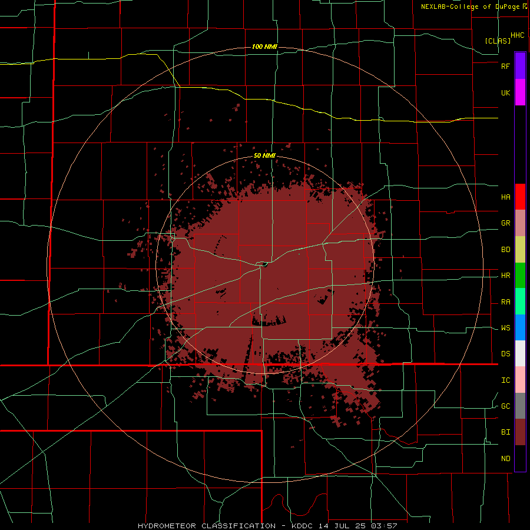This screenshot has width=530, height=530.
Task: Click the WS legend label
Action: [x=505, y=328]
